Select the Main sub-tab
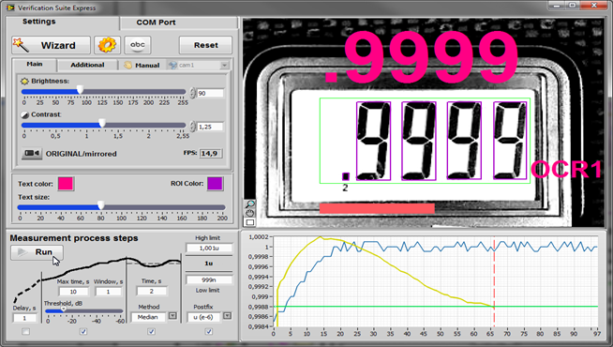This screenshot has width=613, height=347. [35, 64]
